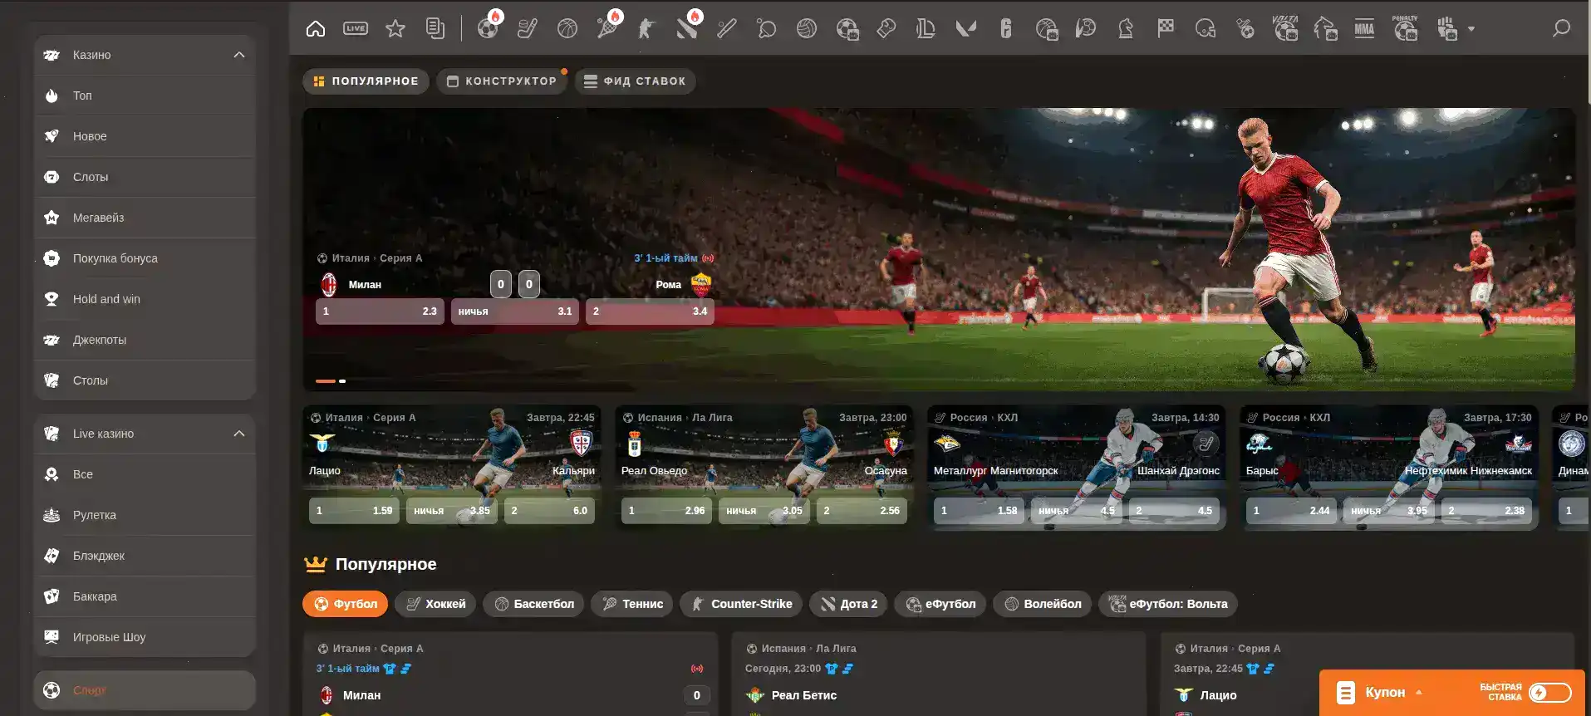Select the MMA sport icon
1591x716 pixels.
coord(1364,29)
